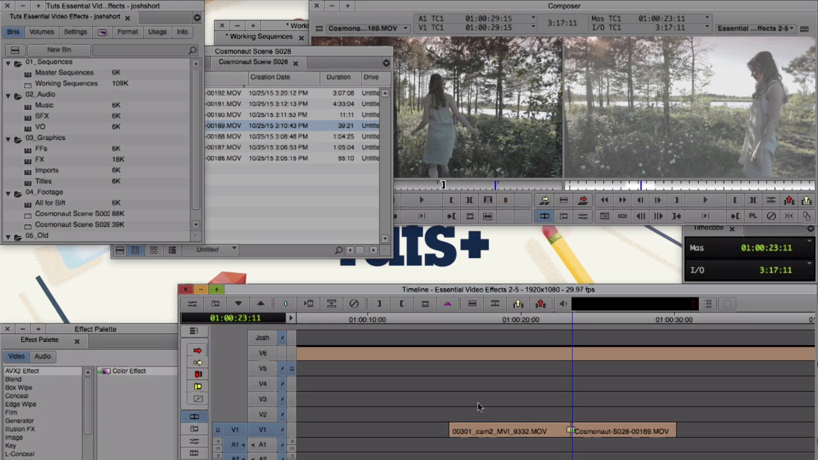Sort bin by Duration column header
Screen dimensions: 818x460
[x=338, y=77]
